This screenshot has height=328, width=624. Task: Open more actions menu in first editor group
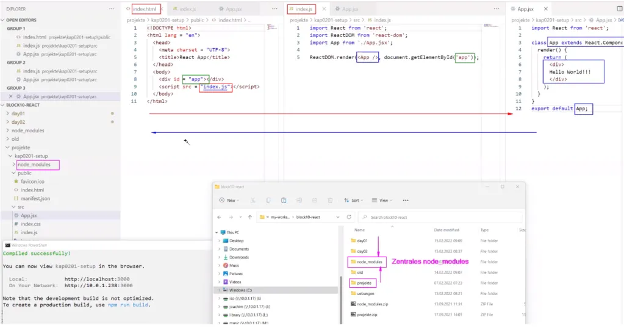(274, 9)
